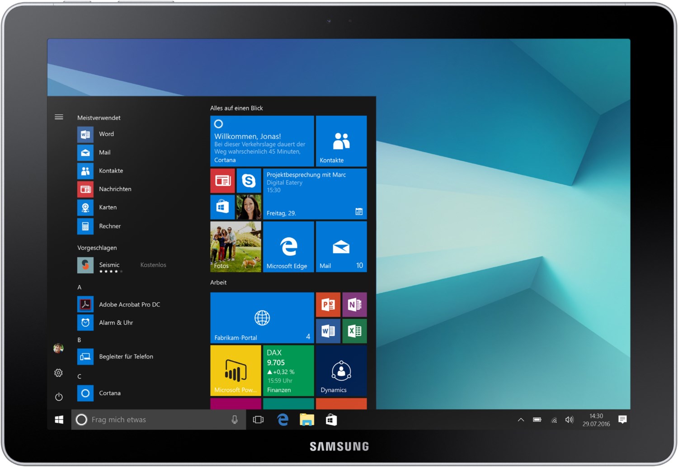Open the Wi-Fi network icon

coord(554,420)
